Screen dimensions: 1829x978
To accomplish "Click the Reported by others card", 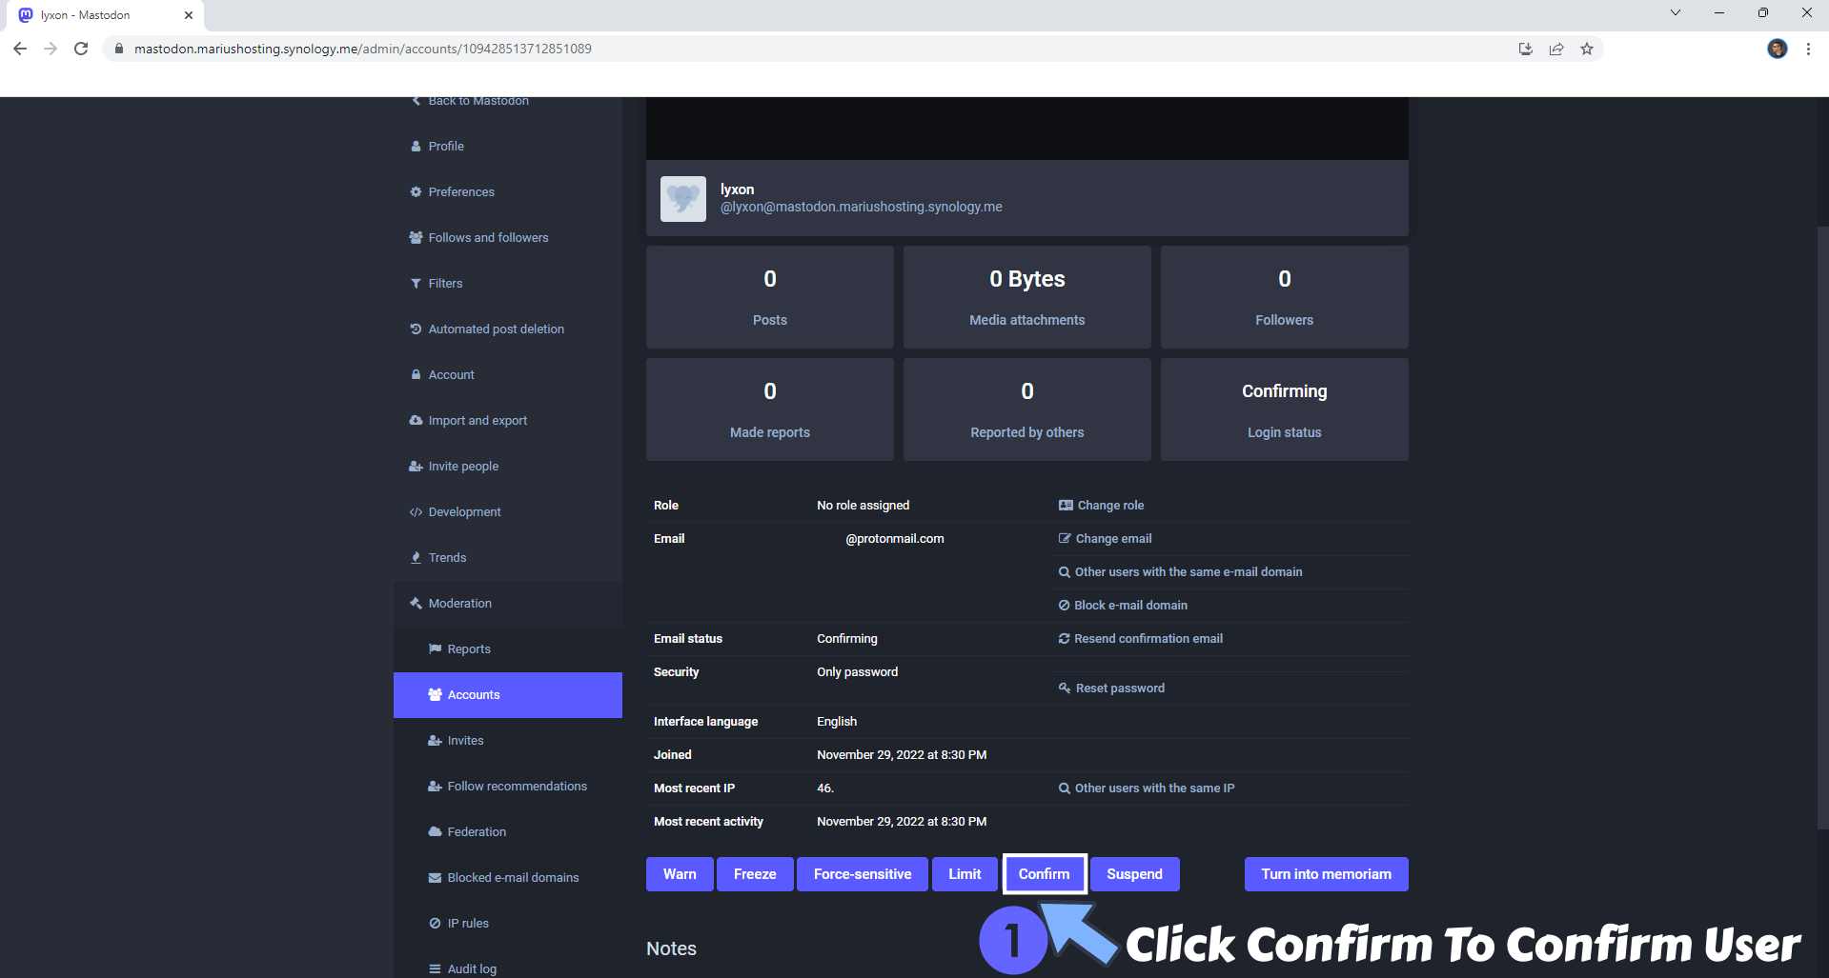I will (x=1027, y=409).
